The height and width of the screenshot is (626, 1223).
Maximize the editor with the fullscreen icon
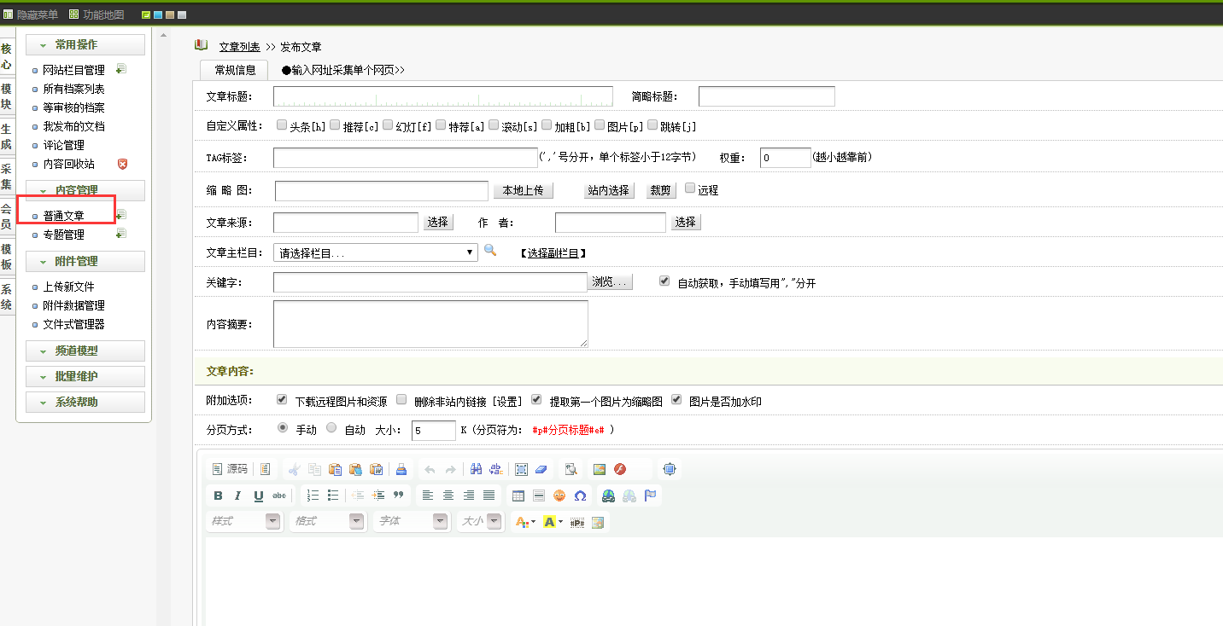[x=669, y=469]
